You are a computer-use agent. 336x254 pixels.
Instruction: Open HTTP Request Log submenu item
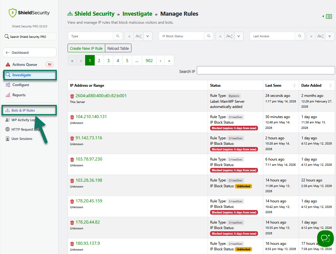(25, 129)
